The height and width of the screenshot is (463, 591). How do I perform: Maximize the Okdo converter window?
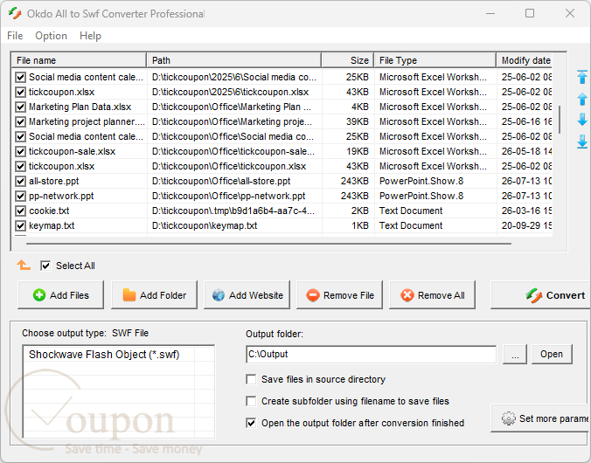coord(530,14)
